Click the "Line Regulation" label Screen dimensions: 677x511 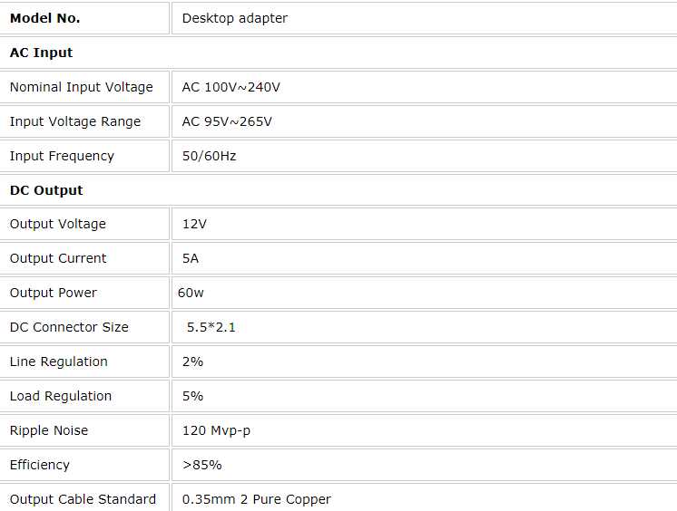click(59, 362)
